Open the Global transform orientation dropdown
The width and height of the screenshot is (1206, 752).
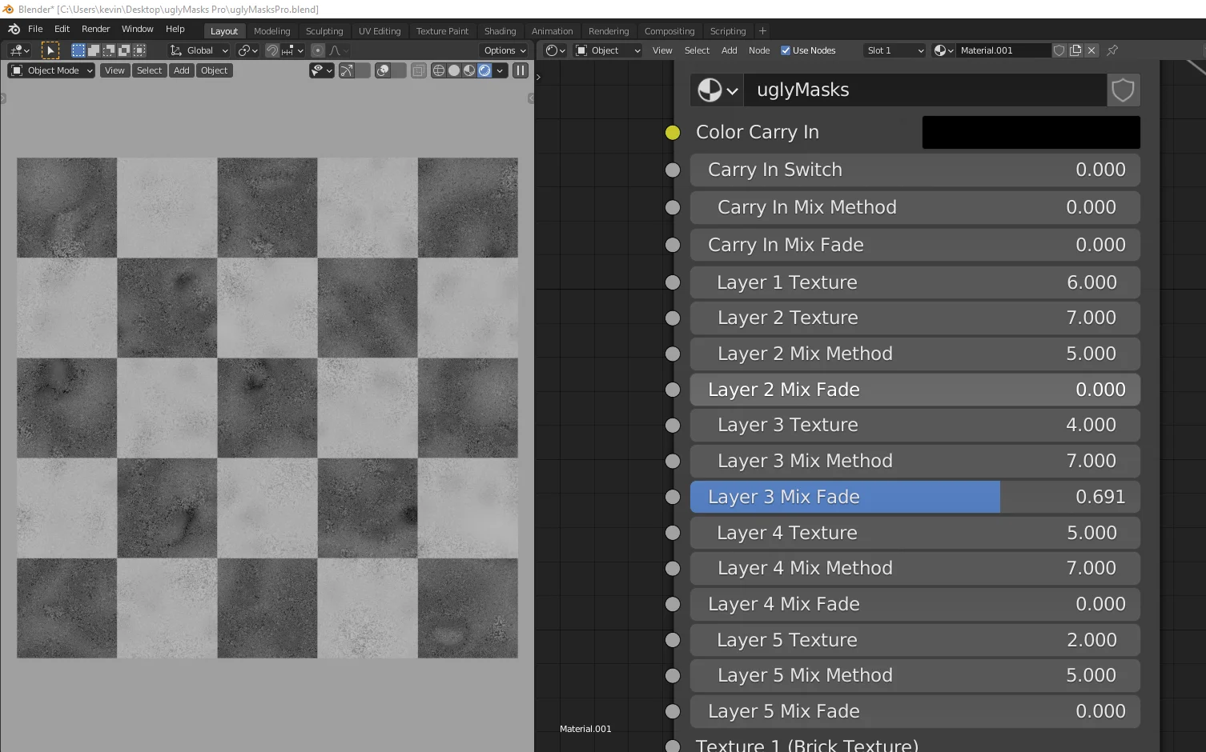(197, 50)
